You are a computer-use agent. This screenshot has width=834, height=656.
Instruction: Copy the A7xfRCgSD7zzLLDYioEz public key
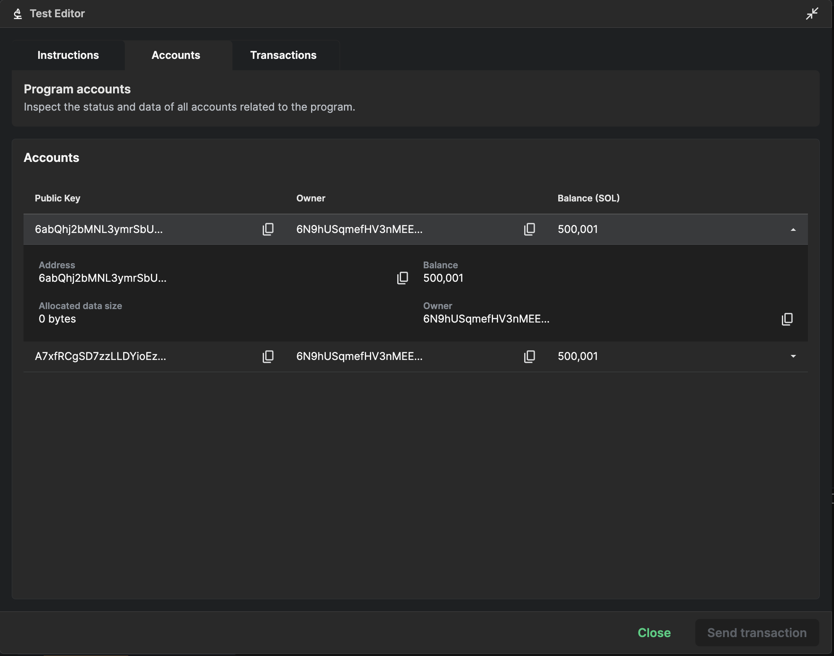click(268, 356)
